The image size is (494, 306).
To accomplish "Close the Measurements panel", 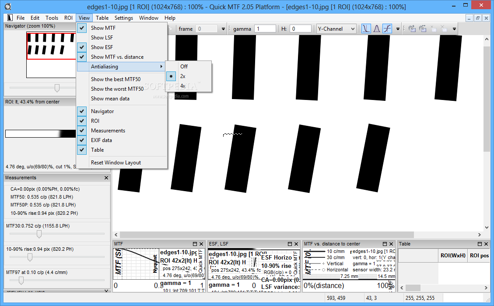I will (106, 178).
